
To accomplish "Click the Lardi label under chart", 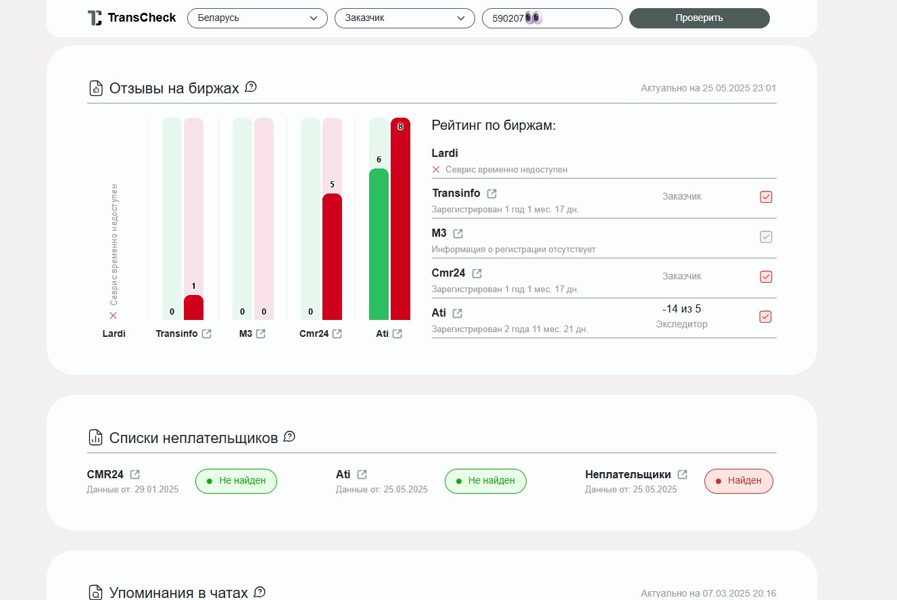I will click(114, 333).
